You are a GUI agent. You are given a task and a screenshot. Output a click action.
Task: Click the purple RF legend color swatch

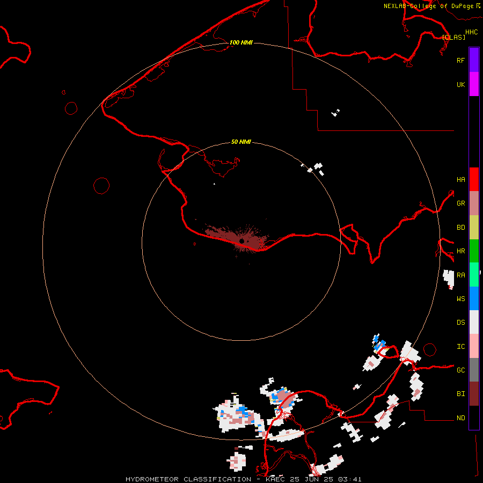coord(474,60)
